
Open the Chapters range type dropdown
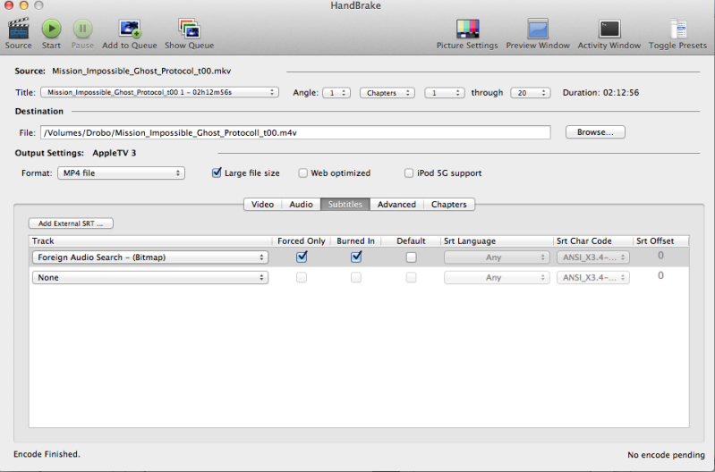[387, 93]
